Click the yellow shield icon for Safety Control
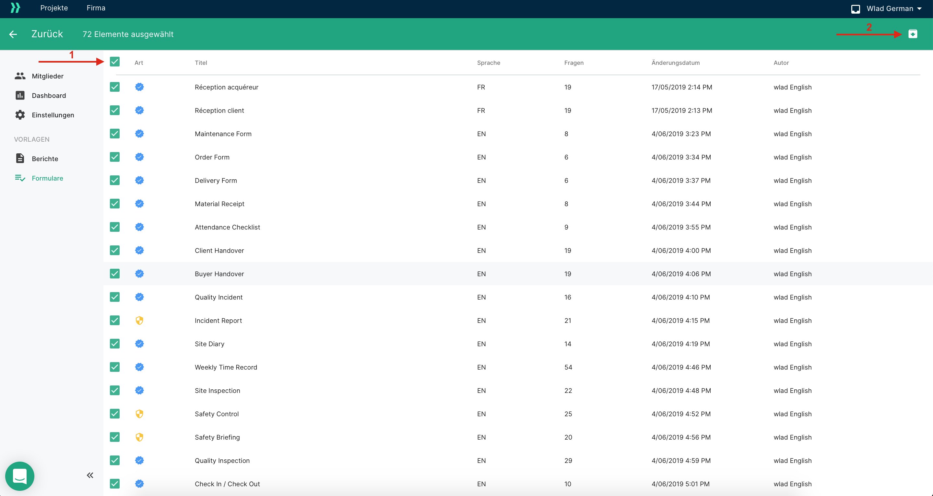Screen dimensions: 933x496 (139, 414)
